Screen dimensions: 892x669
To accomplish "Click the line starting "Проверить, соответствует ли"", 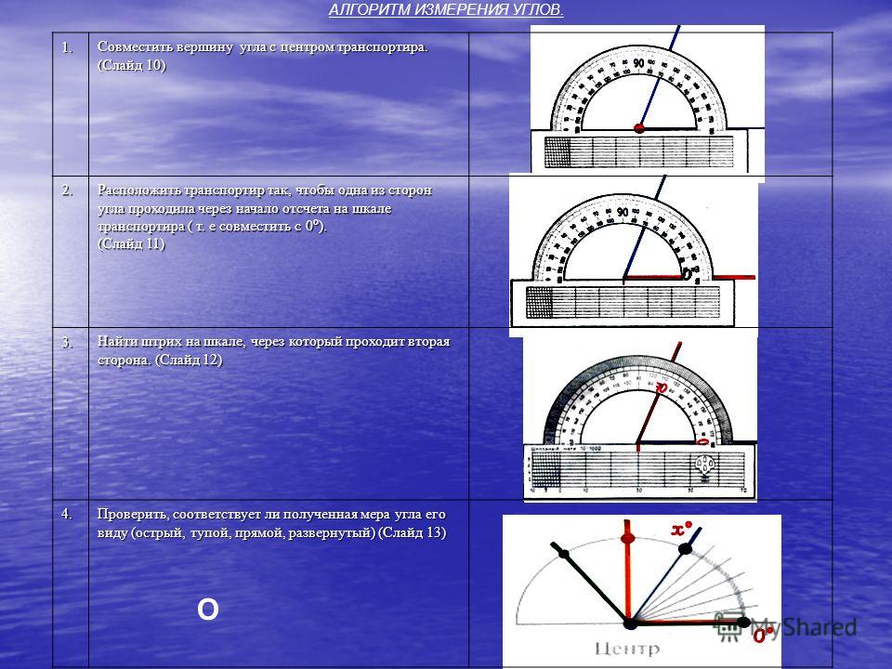I will [x=271, y=514].
